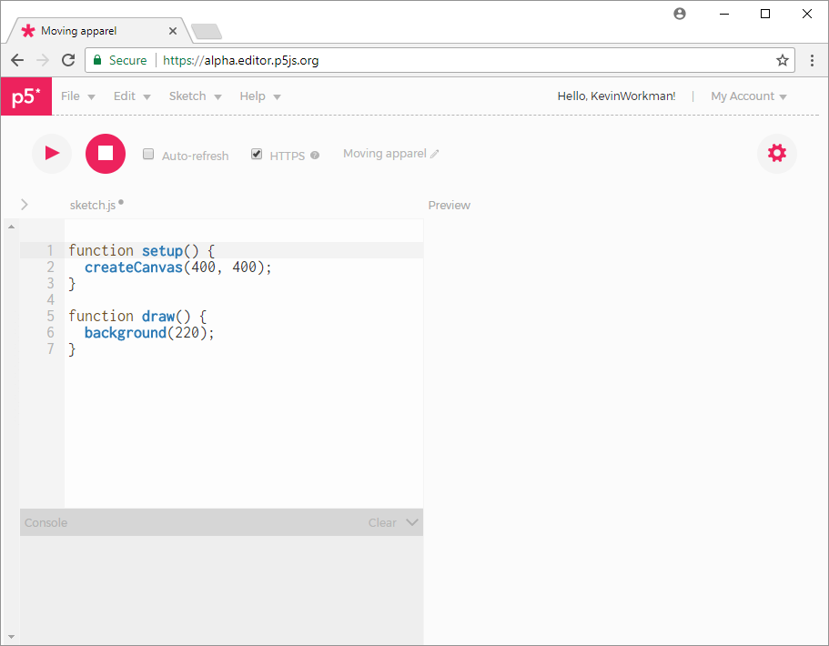Open the Sketch menu
The width and height of the screenshot is (829, 646).
pyautogui.click(x=195, y=96)
